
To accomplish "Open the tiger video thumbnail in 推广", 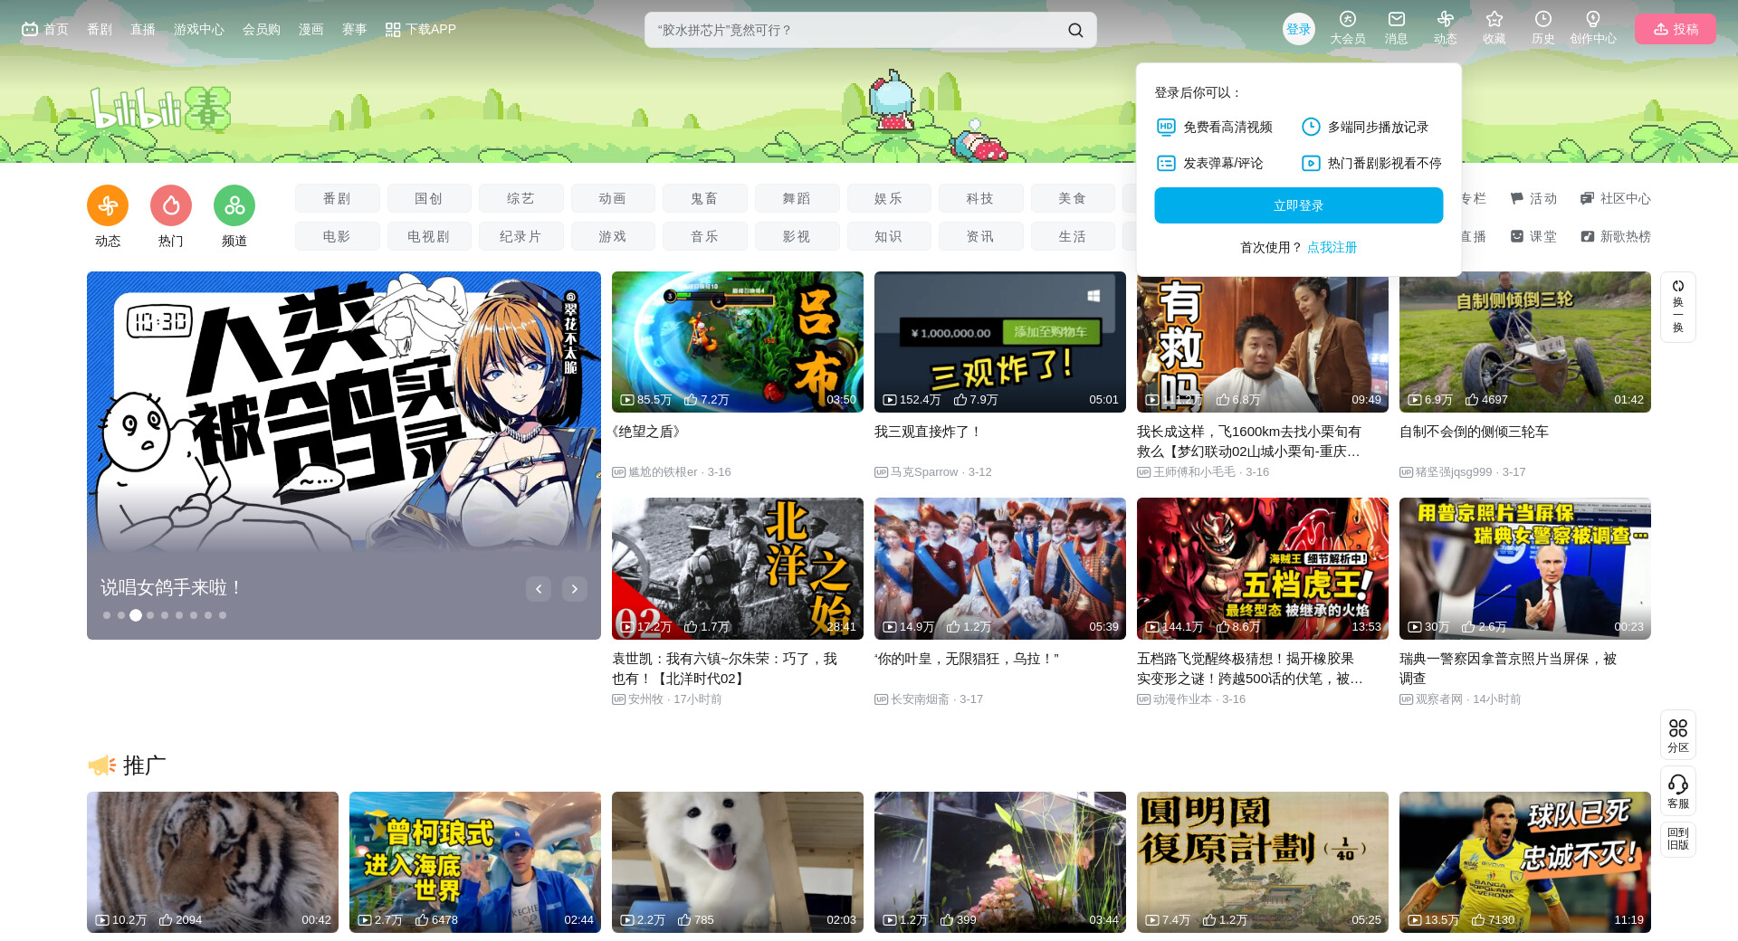I will click(213, 862).
